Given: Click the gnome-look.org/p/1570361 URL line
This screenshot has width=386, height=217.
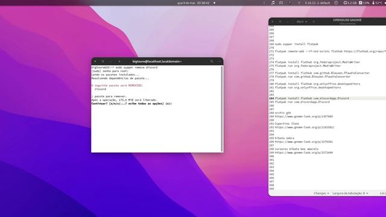Looking at the screenshot, I should click(x=304, y=142).
